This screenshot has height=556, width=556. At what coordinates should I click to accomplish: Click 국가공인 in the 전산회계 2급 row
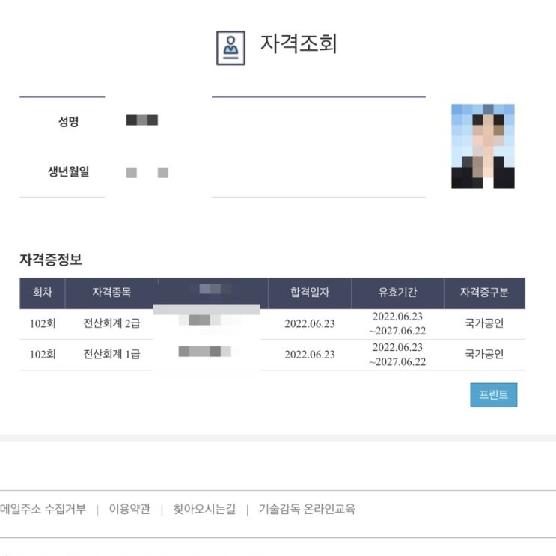[x=484, y=323]
